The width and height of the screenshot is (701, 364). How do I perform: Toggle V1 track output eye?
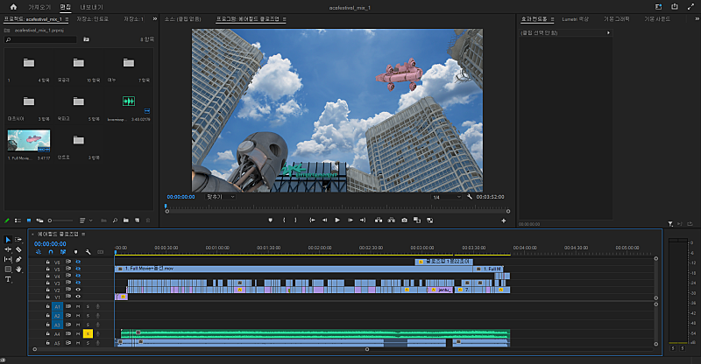click(x=78, y=297)
